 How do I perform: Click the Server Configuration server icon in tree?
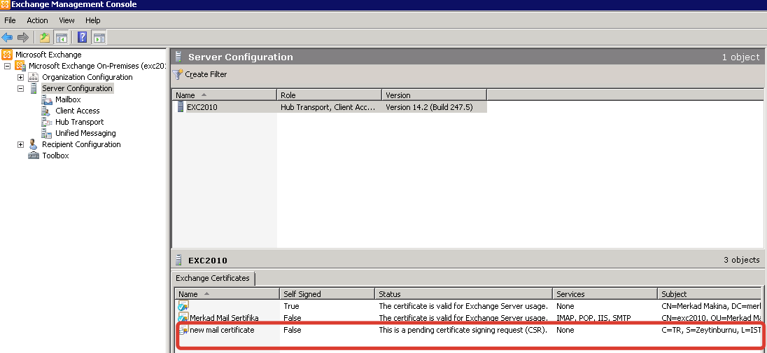click(34, 88)
